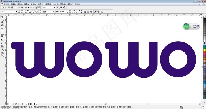
Task: Select the 页面 1 page tab
Action: [31, 104]
